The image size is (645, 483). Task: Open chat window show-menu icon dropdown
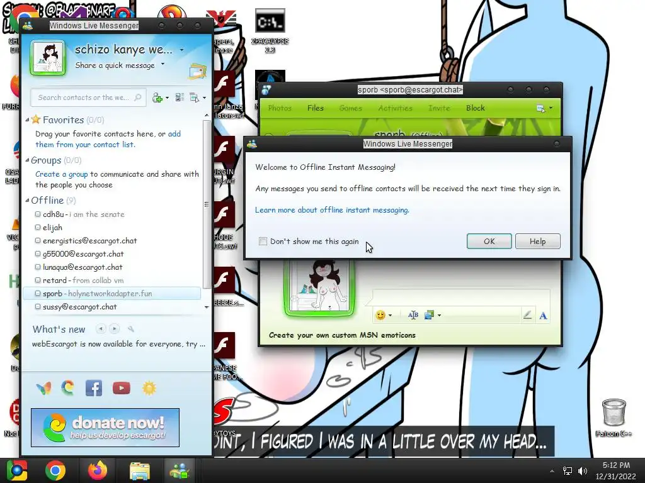tap(544, 108)
